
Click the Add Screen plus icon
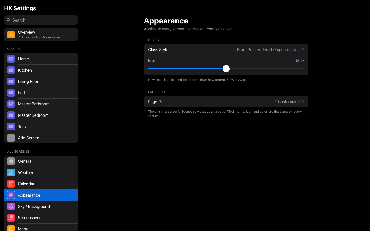(x=11, y=138)
